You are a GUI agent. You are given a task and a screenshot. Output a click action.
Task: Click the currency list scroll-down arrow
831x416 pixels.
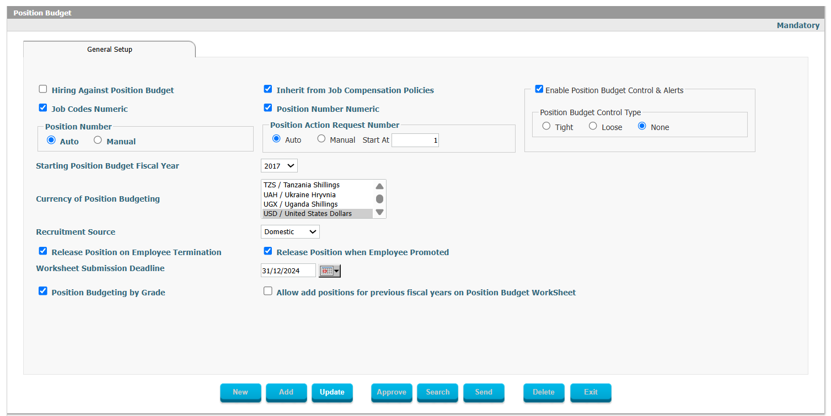(379, 212)
